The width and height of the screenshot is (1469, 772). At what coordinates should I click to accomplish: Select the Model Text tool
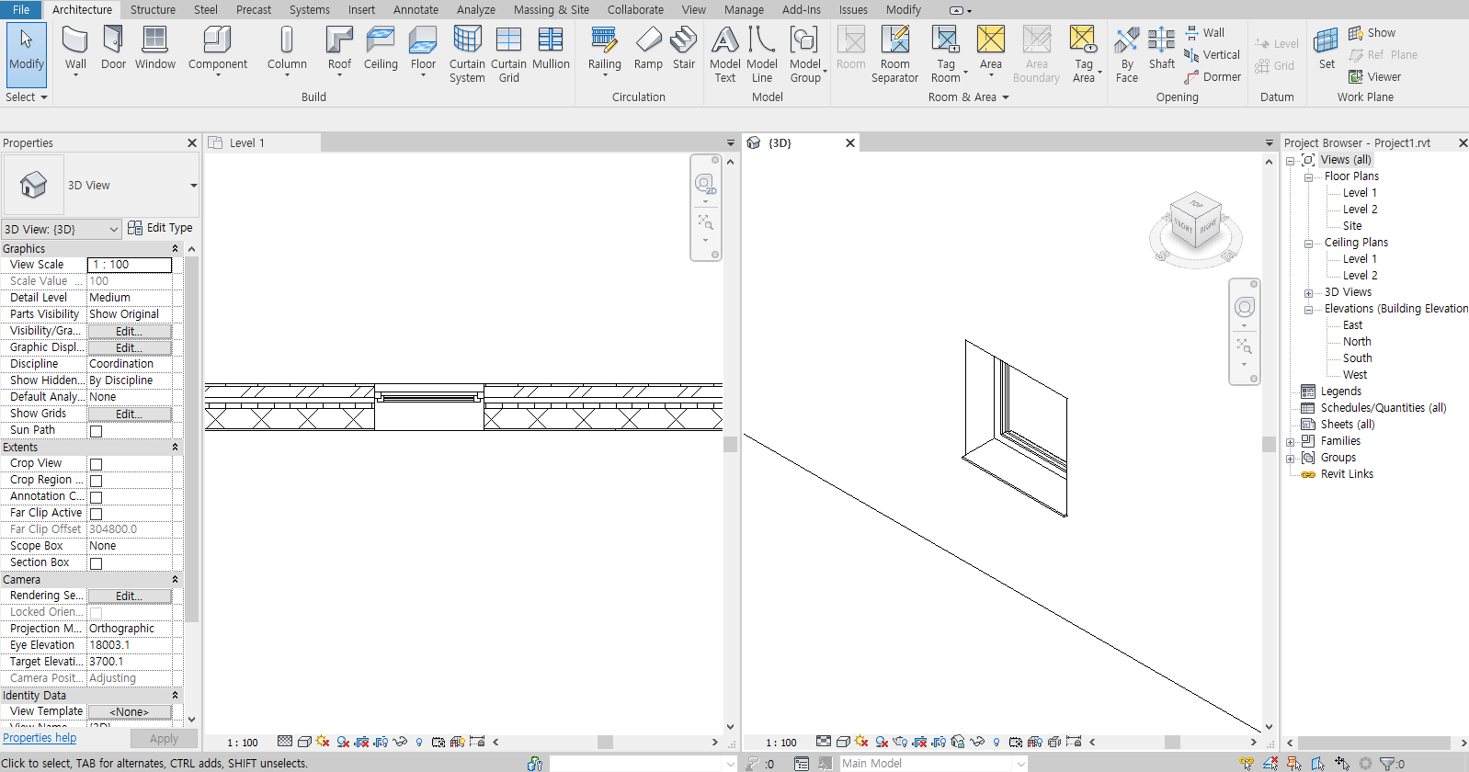pyautogui.click(x=725, y=53)
